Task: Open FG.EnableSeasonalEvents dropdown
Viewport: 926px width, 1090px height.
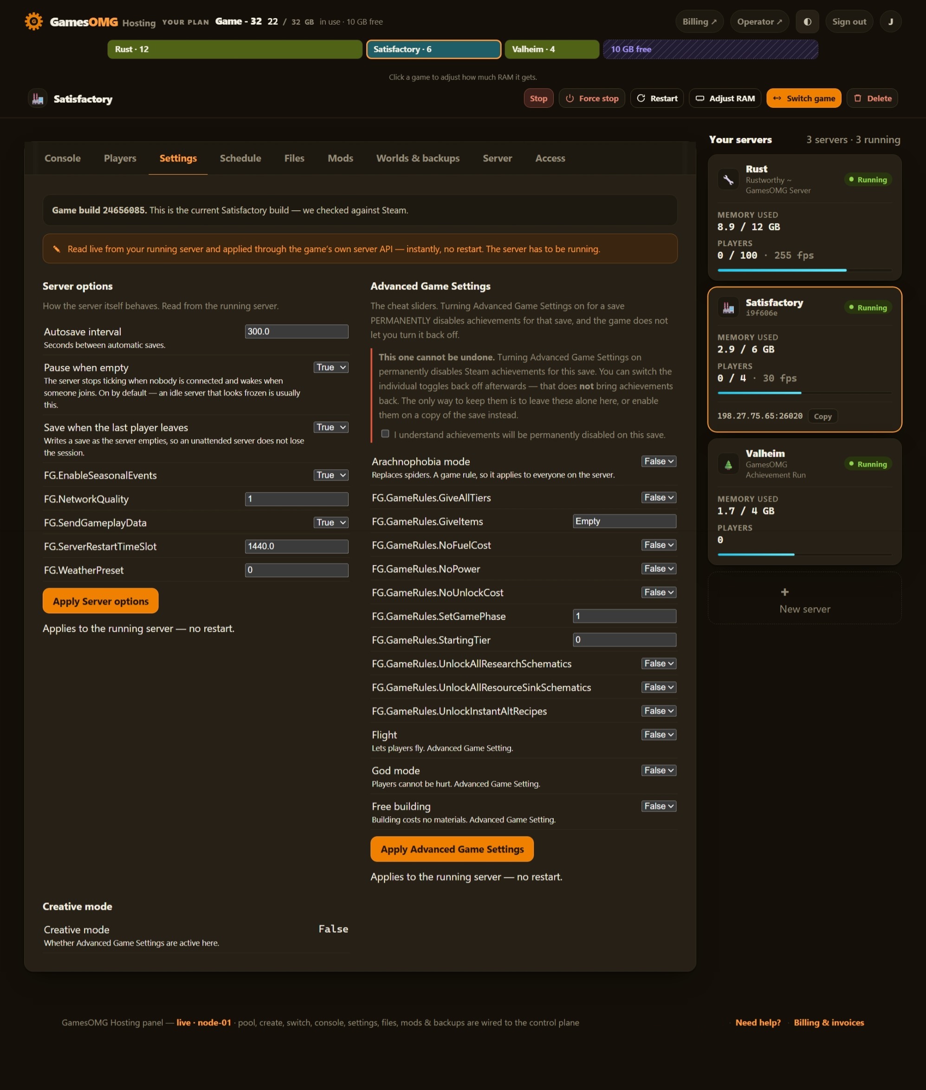Action: (x=331, y=475)
